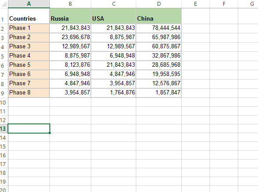Select row 19 header

[x=4, y=181]
